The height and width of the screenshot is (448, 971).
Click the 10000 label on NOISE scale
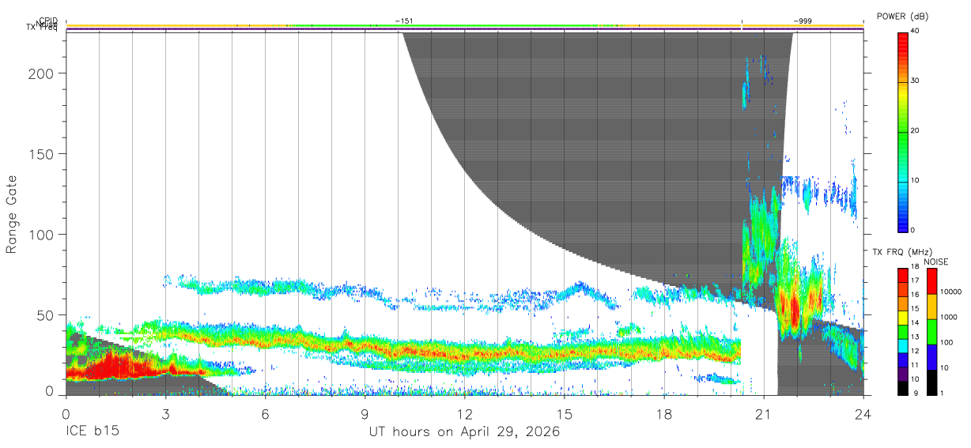click(950, 292)
